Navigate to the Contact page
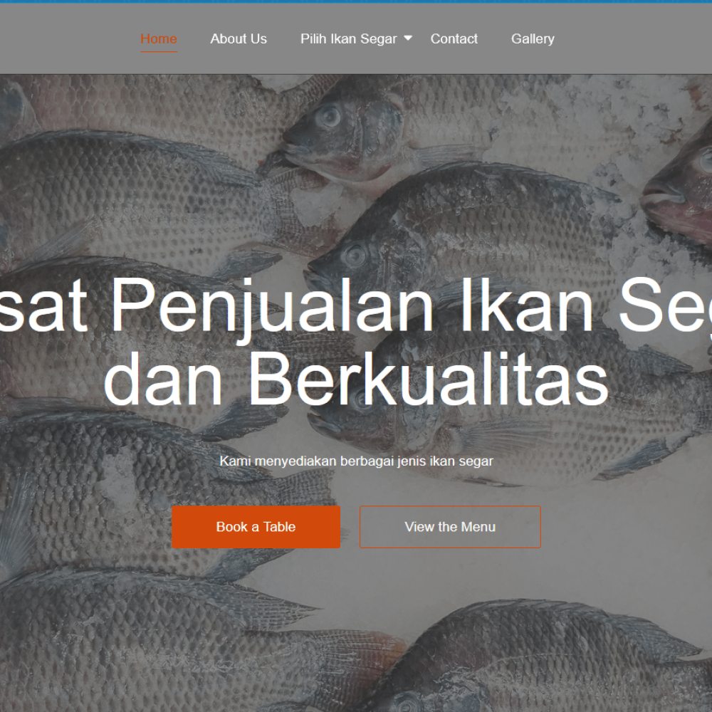 click(454, 39)
